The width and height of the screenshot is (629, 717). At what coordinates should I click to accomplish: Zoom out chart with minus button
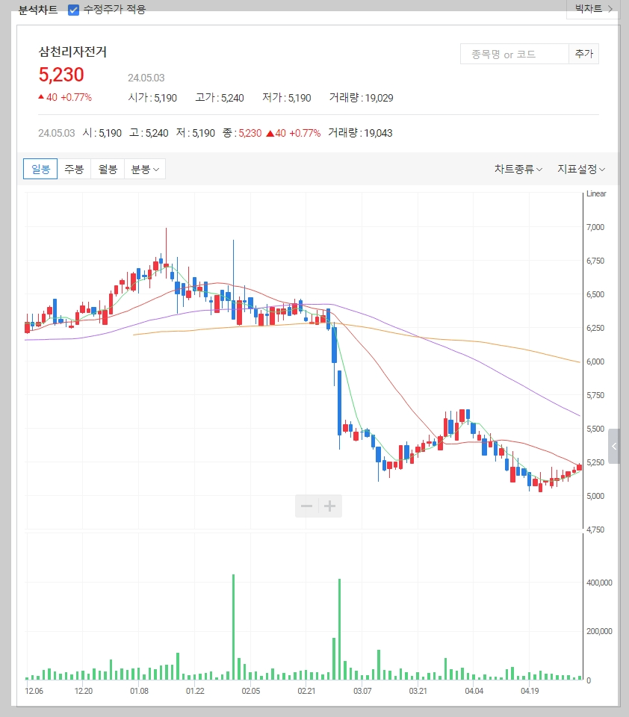pos(306,506)
